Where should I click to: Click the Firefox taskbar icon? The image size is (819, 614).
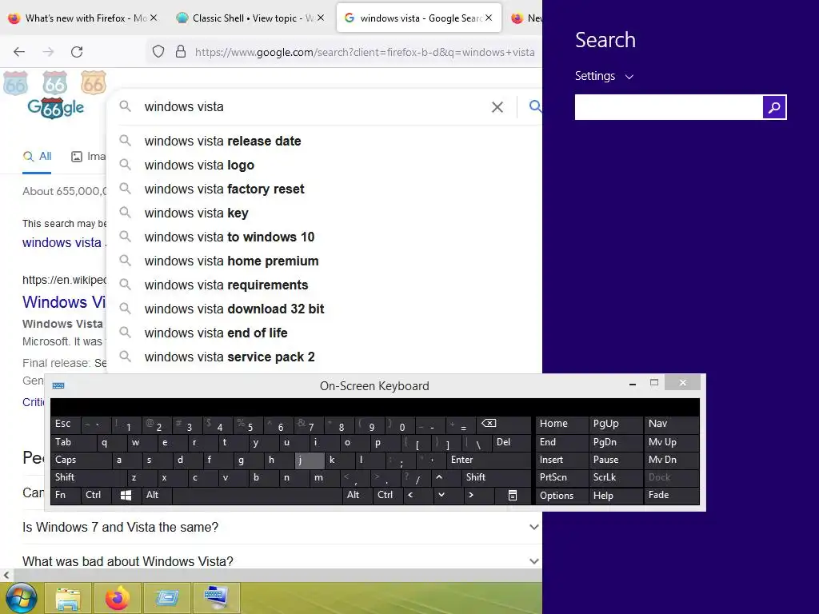coord(117,598)
